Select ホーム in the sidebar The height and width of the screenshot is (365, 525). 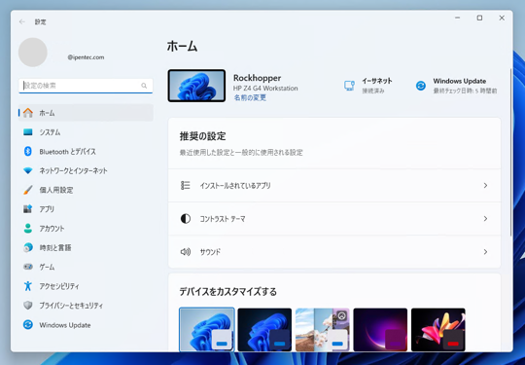tap(86, 113)
